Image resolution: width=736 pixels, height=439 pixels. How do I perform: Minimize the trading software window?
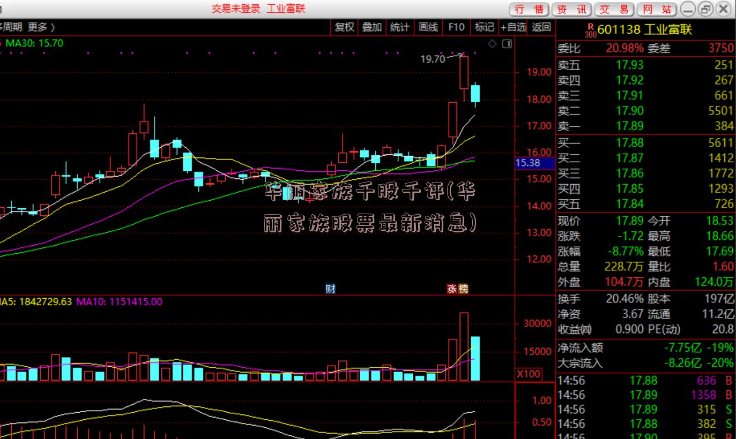[x=688, y=9]
